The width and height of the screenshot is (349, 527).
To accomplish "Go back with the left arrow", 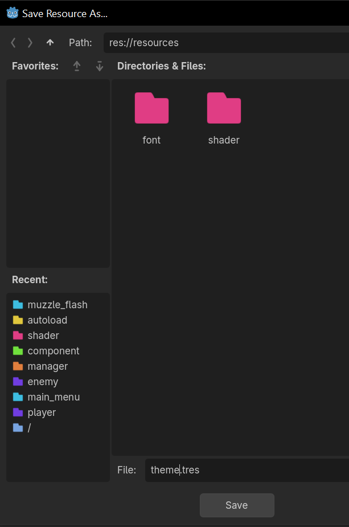I will coord(14,43).
